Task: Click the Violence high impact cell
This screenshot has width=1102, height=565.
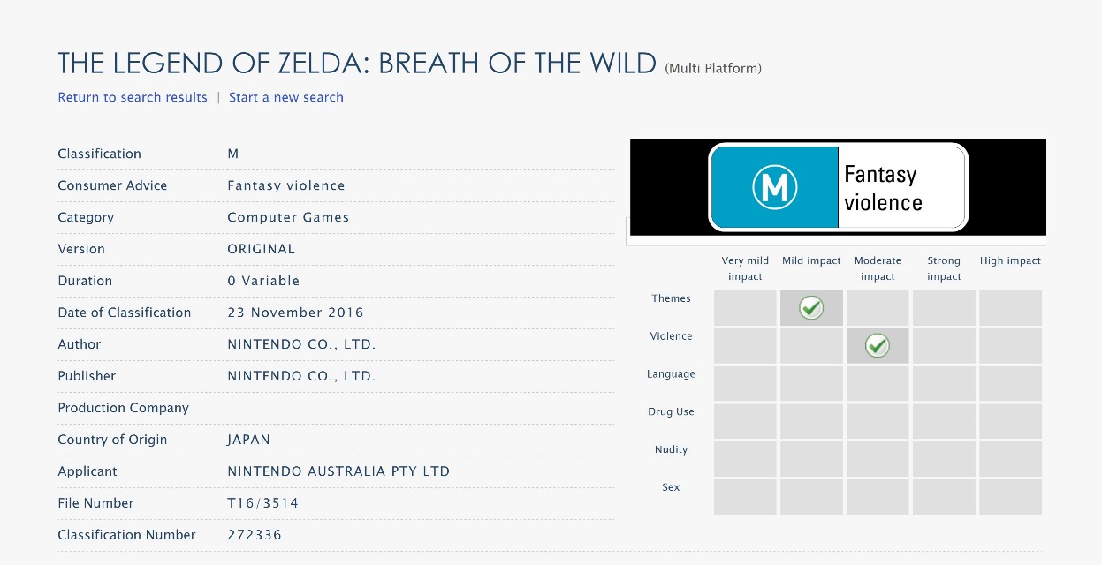Action: [1010, 345]
